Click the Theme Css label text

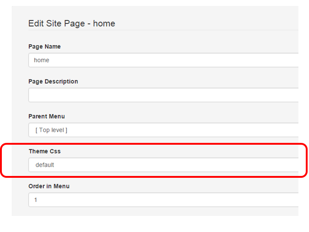[x=45, y=151]
